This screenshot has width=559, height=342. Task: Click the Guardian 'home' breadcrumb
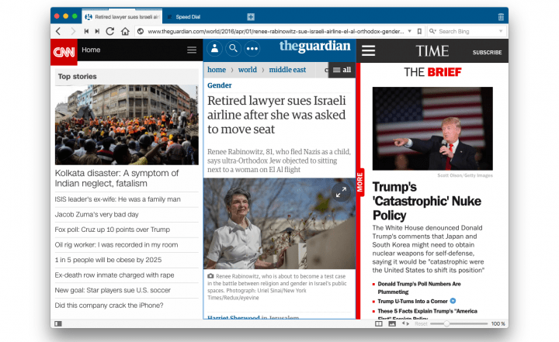point(217,70)
